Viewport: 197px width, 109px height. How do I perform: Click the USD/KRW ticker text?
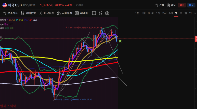(29, 5)
